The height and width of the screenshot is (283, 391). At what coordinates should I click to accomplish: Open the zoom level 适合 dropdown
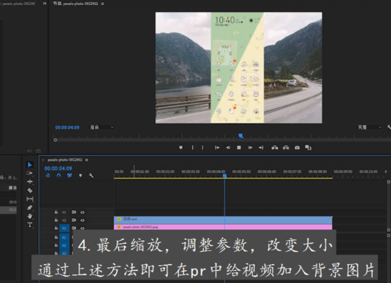[x=102, y=127]
